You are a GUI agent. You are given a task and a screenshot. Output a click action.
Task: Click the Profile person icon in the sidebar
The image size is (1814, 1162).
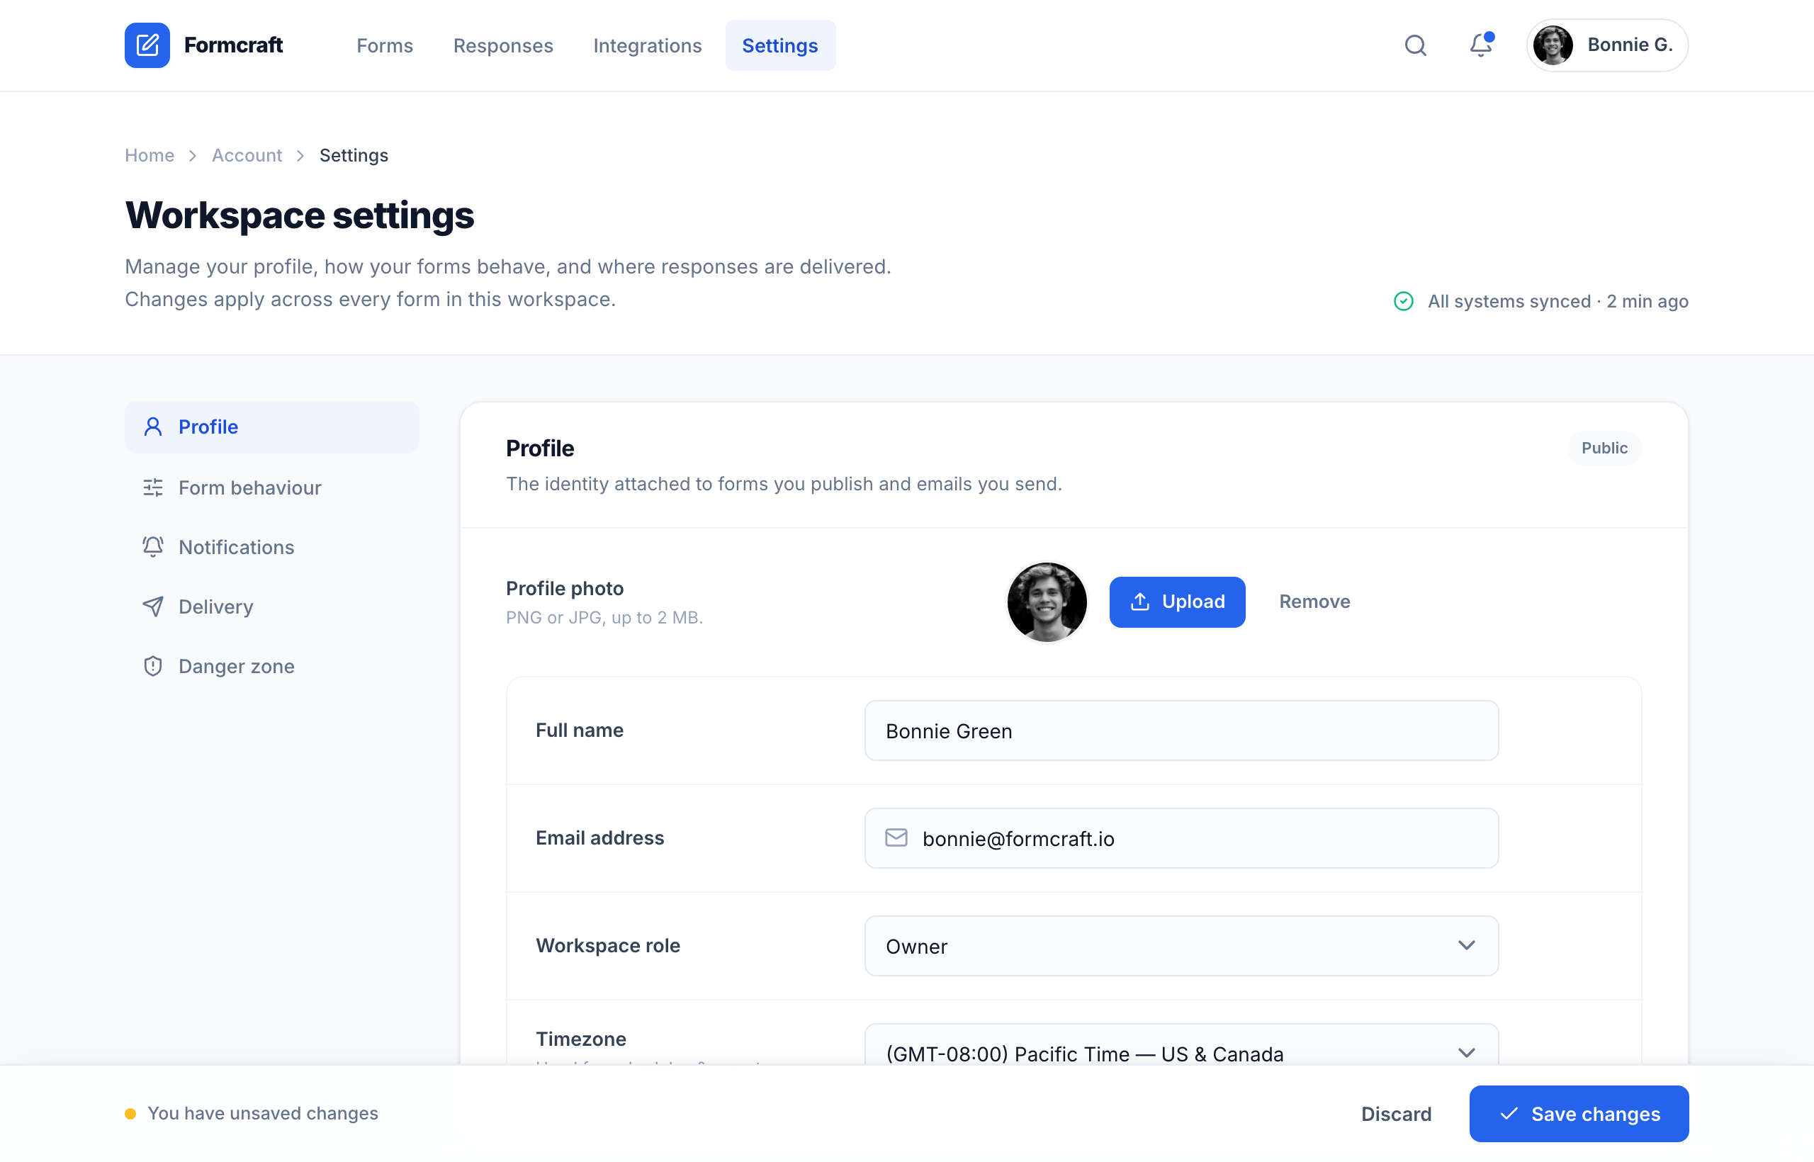pos(153,427)
